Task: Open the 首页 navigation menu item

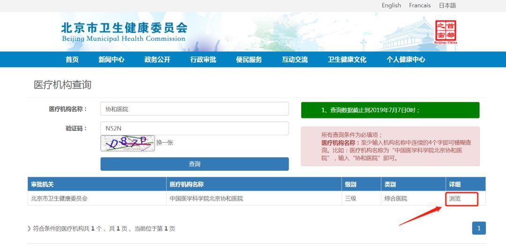Action: pos(72,59)
